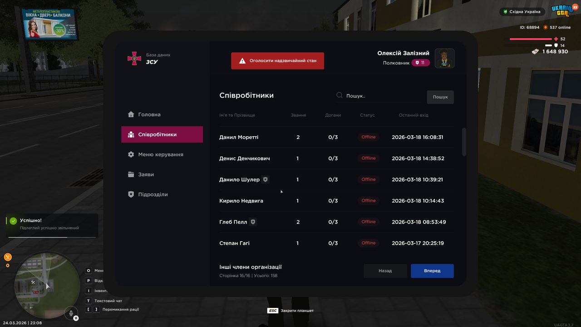Select the Степан Гагі employee row
The width and height of the screenshot is (581, 327).
coord(336,243)
